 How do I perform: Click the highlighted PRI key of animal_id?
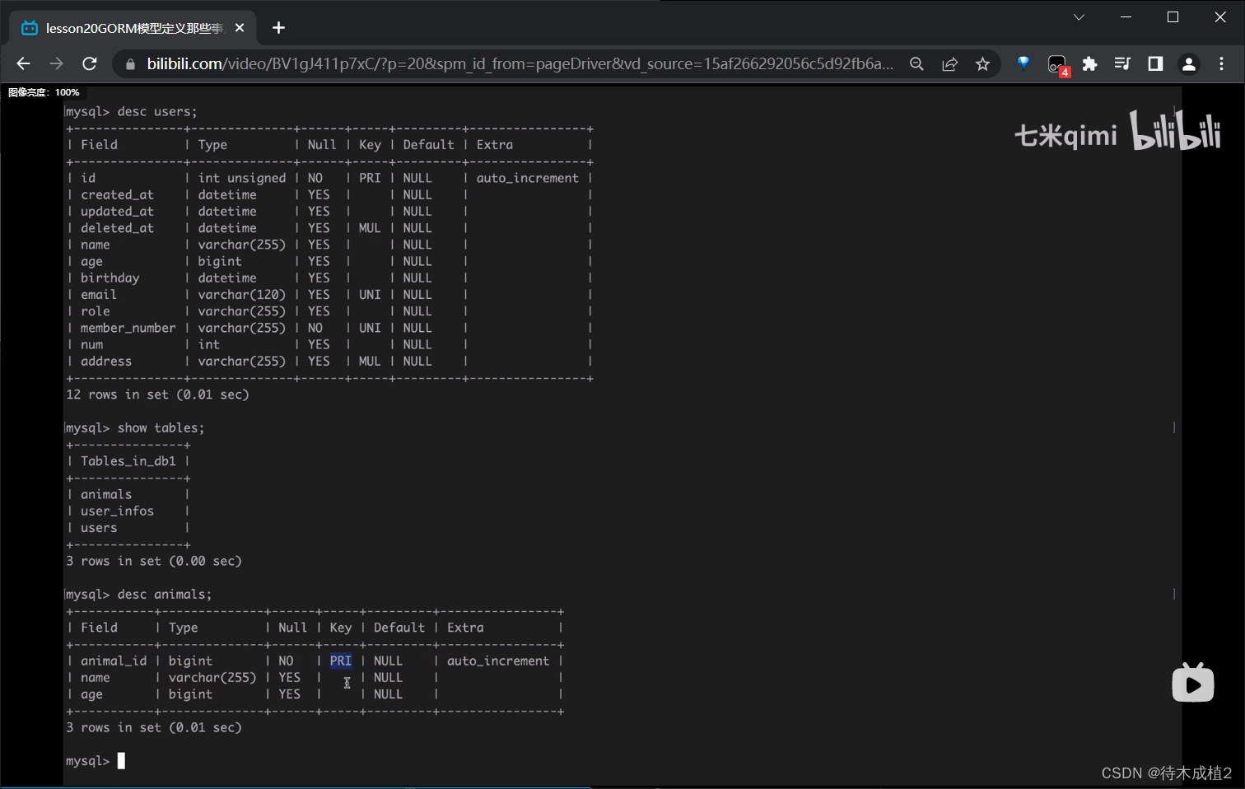(341, 661)
